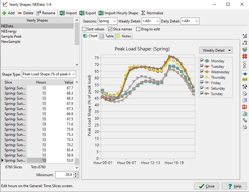Click Yearly Shapes list scrollbar thumb
The height and width of the screenshot is (192, 249).
tap(77, 34)
